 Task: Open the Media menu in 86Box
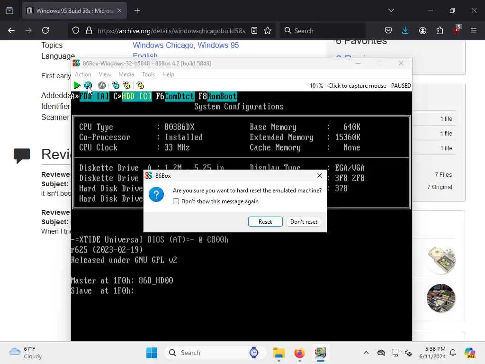click(126, 74)
